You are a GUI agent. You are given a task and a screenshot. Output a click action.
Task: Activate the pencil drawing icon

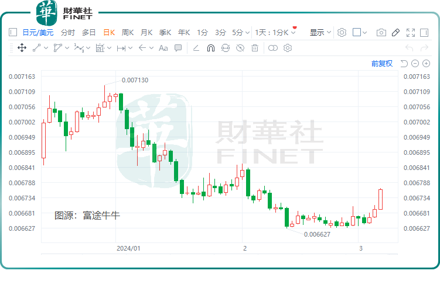pyautogui.click(x=395, y=33)
